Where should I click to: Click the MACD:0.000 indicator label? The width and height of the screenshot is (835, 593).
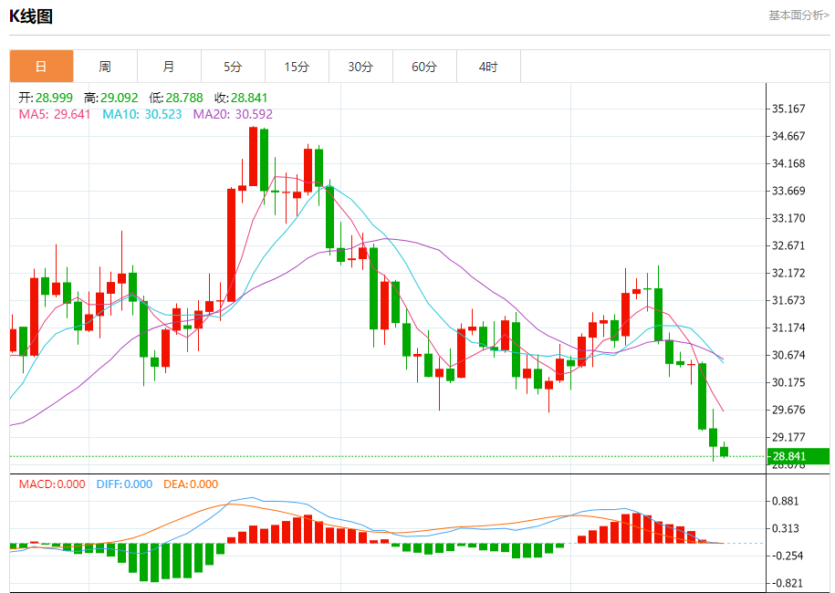52,484
